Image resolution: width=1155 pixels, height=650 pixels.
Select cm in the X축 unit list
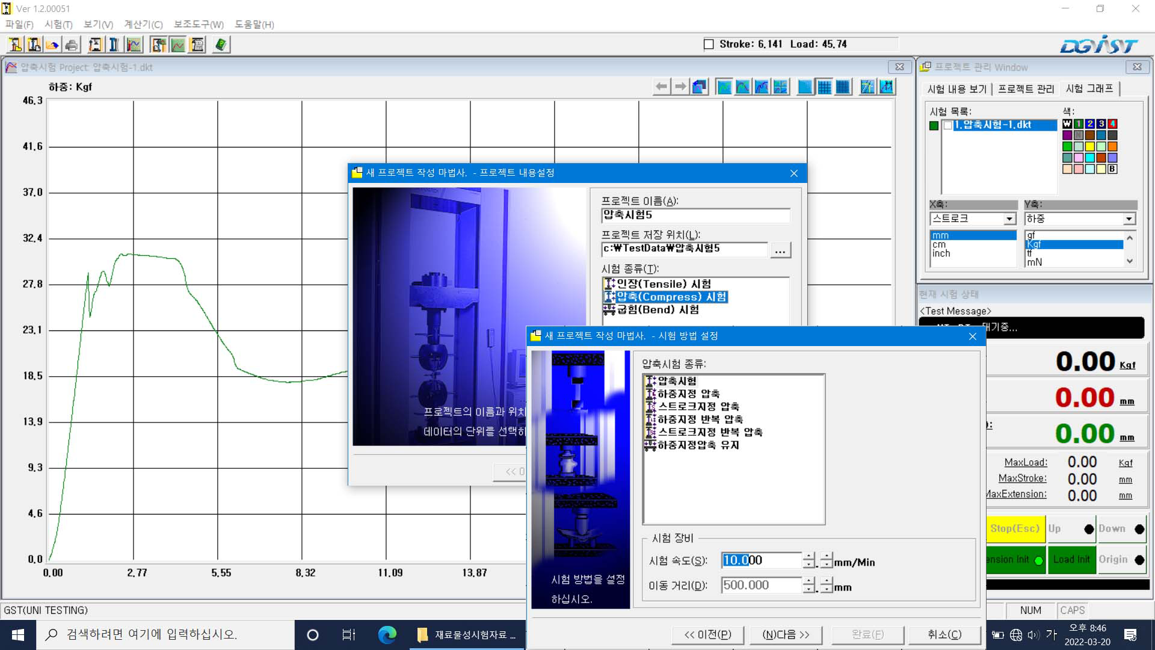[939, 245]
